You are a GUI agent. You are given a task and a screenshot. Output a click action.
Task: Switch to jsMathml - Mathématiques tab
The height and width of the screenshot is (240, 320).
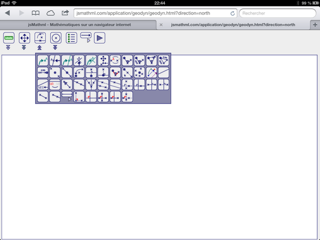[x=79, y=25]
